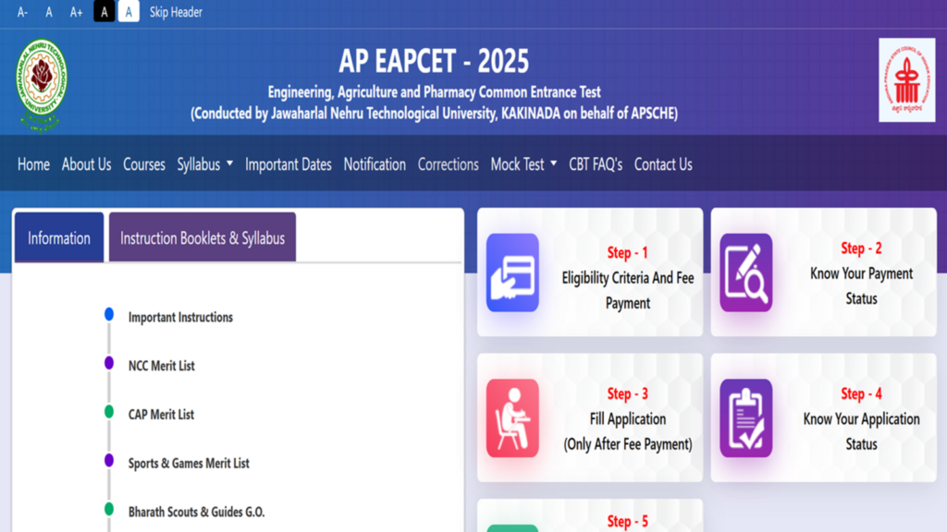Screen dimensions: 947x532
Task: Click Know Your Payment Status text
Action: [861, 286]
